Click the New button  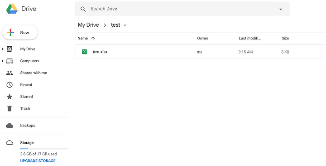click(x=20, y=33)
